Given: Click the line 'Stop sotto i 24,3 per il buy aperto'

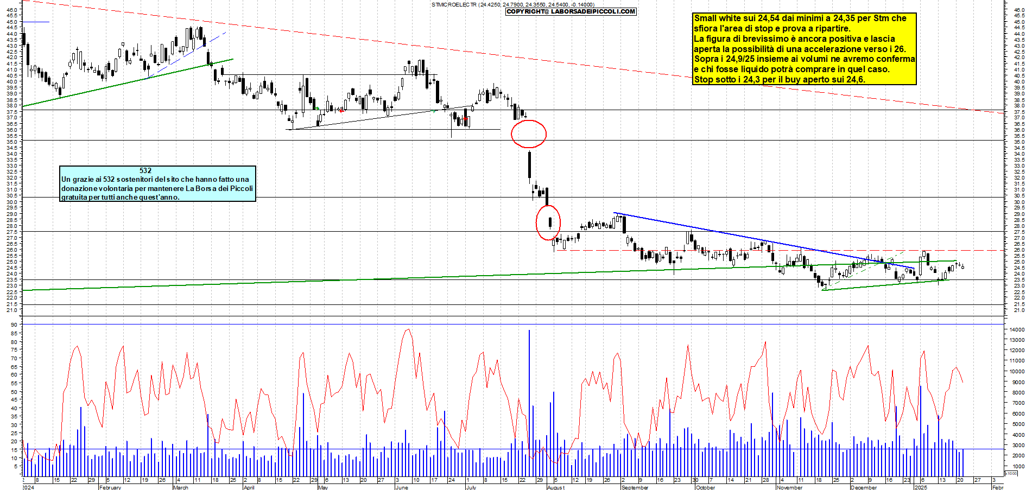Looking at the screenshot, I should 779,79.
